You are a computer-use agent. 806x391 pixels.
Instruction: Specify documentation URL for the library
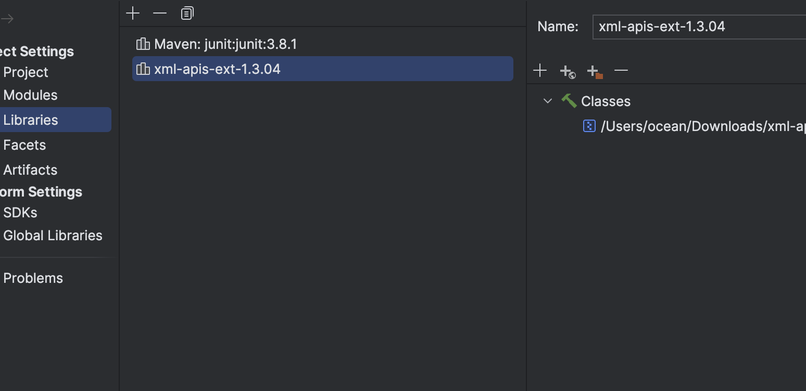(x=568, y=71)
